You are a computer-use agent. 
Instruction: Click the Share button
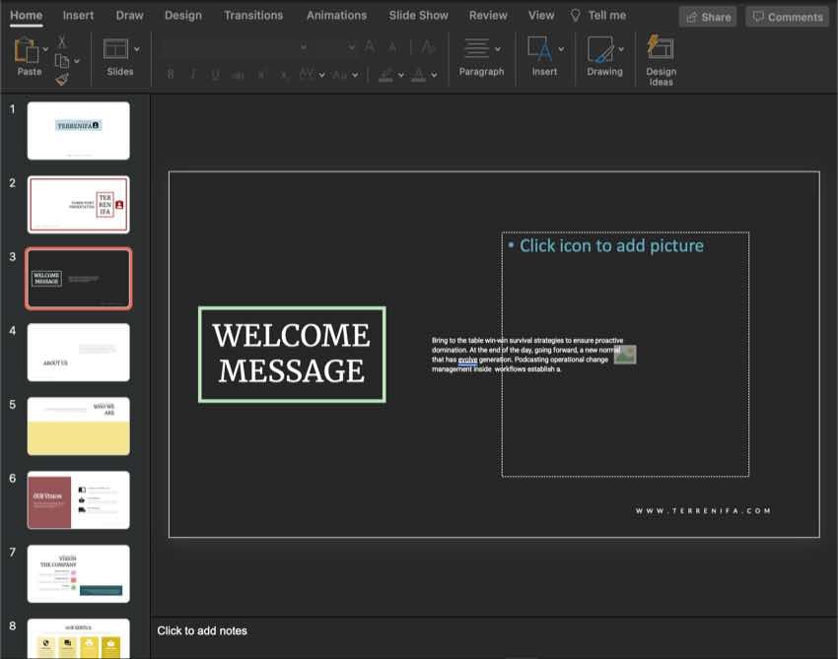tap(707, 17)
